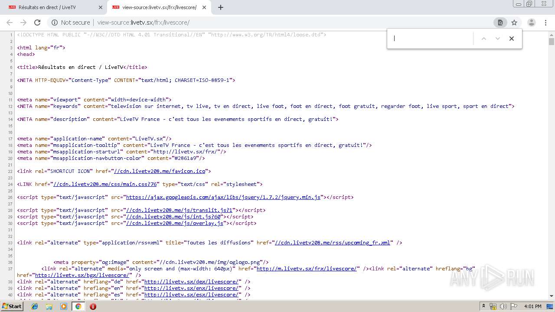The height and width of the screenshot is (312, 555).
Task: Close the Résultats en direct tab
Action: pos(100,7)
